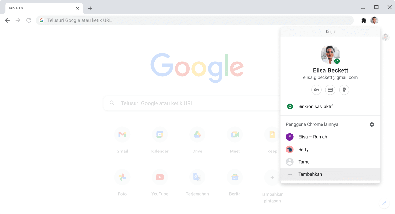
Task: Open the Gmail shortcut
Action: (x=122, y=134)
